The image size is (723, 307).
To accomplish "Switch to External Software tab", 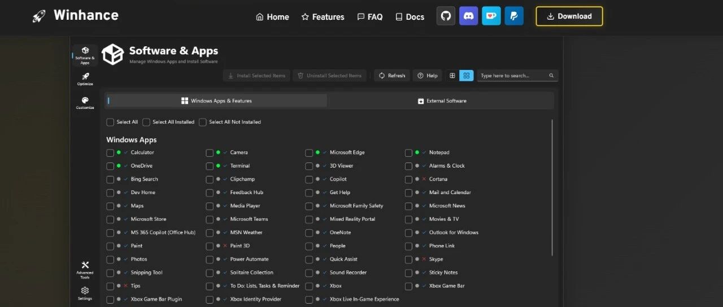I will pyautogui.click(x=442, y=101).
